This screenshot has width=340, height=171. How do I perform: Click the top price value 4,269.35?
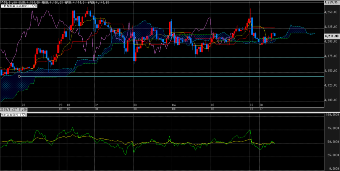click(x=331, y=2)
